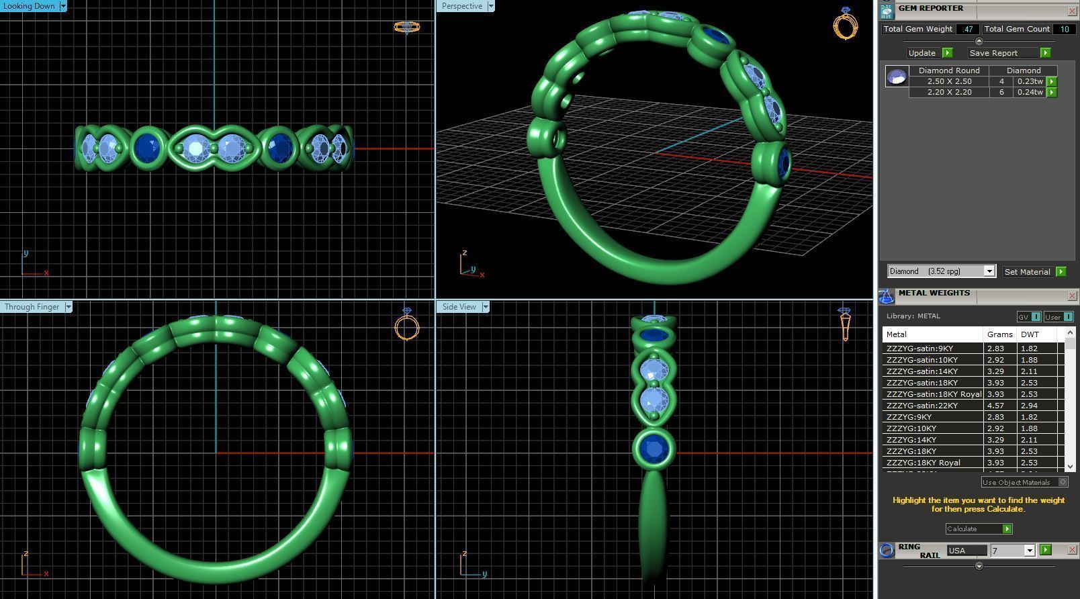Screen dimensions: 1080x599
Task: Click the Set Material button
Action: pos(1027,272)
